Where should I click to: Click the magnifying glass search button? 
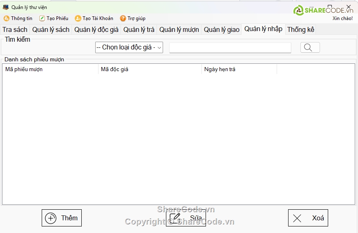(310, 48)
